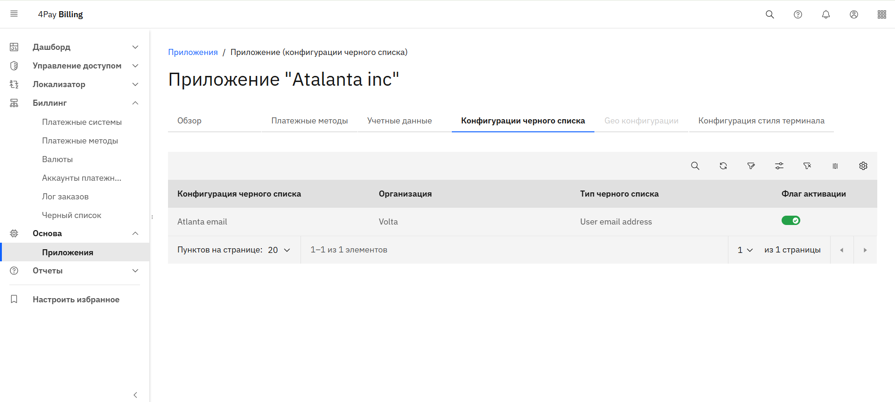Disable the Atlanta email activation flag
895x402 pixels.
click(790, 221)
